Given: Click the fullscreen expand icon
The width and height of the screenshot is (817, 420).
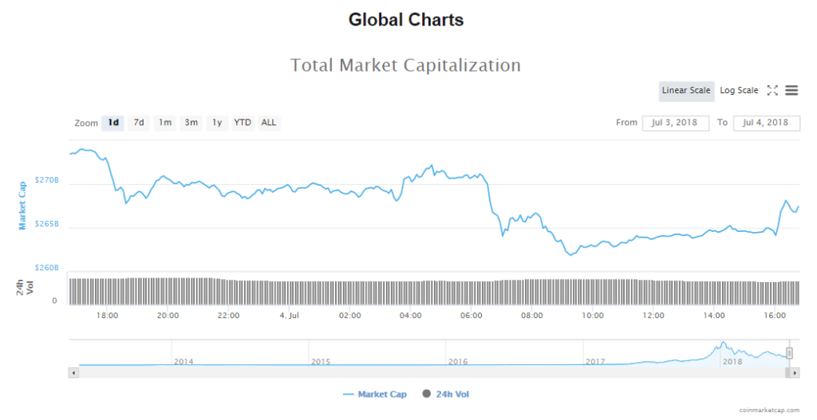Looking at the screenshot, I should (772, 91).
